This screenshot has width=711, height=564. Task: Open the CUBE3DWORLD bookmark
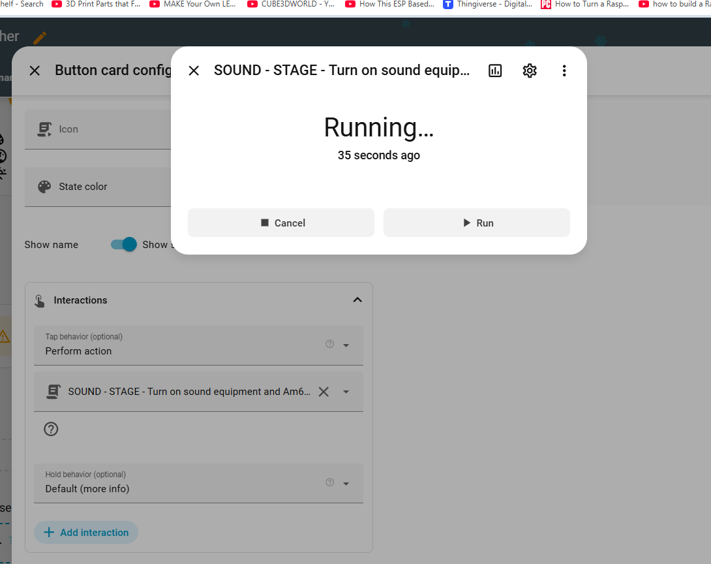click(291, 5)
